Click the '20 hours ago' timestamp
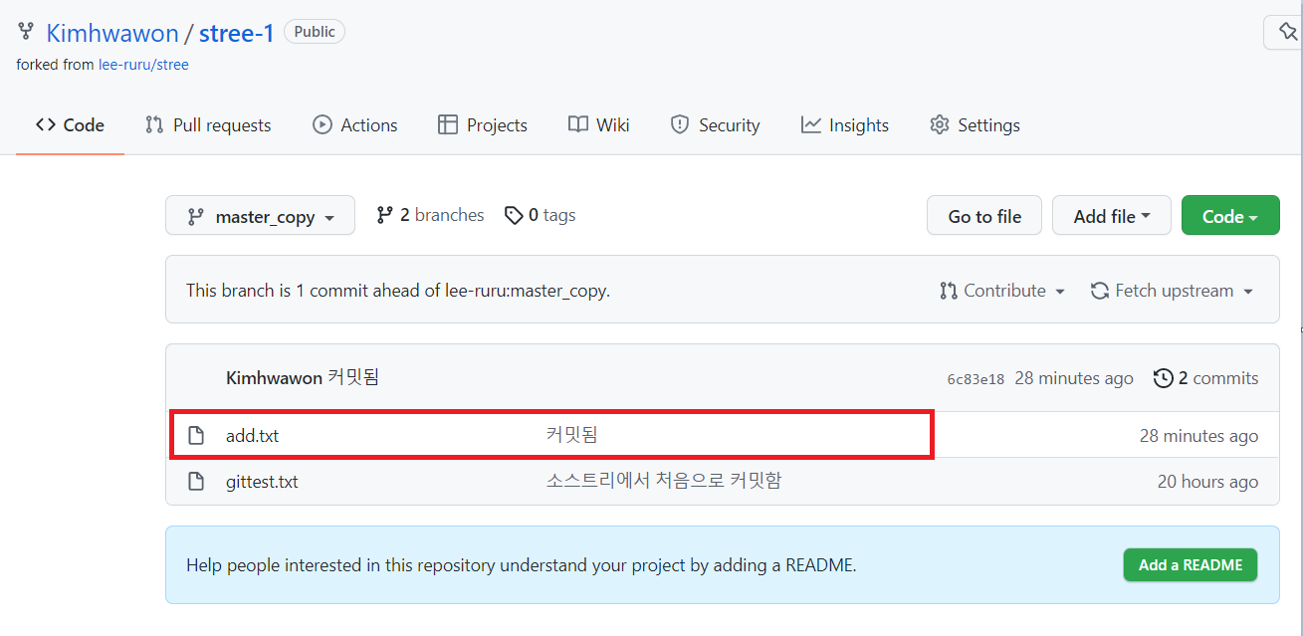 tap(1207, 482)
